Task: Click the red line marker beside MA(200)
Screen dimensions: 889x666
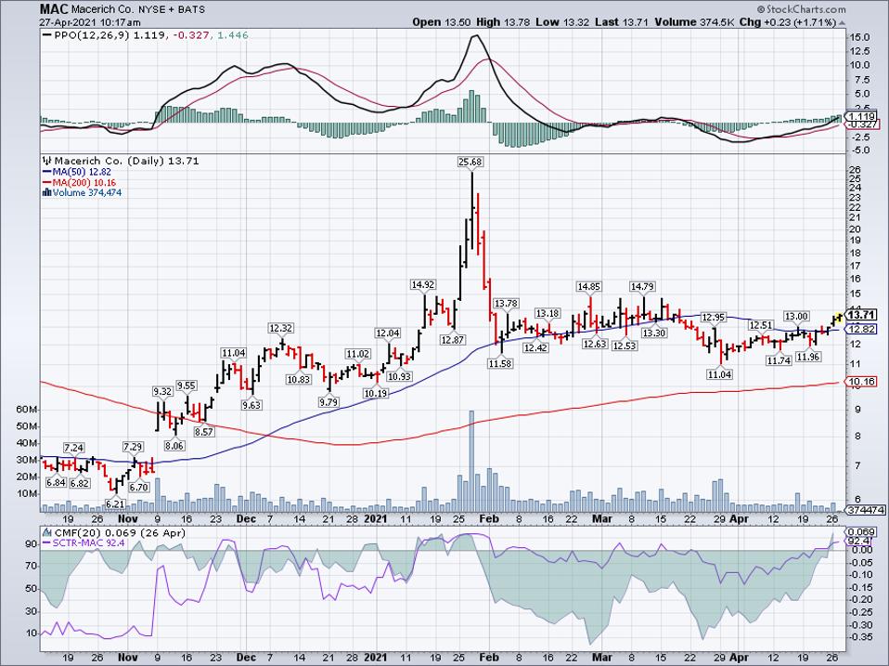Action: (x=46, y=182)
